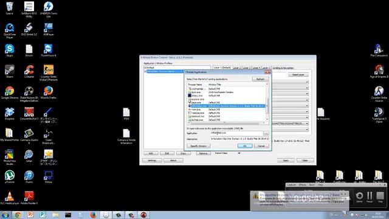Click the Add button under profile list

pos(151,153)
